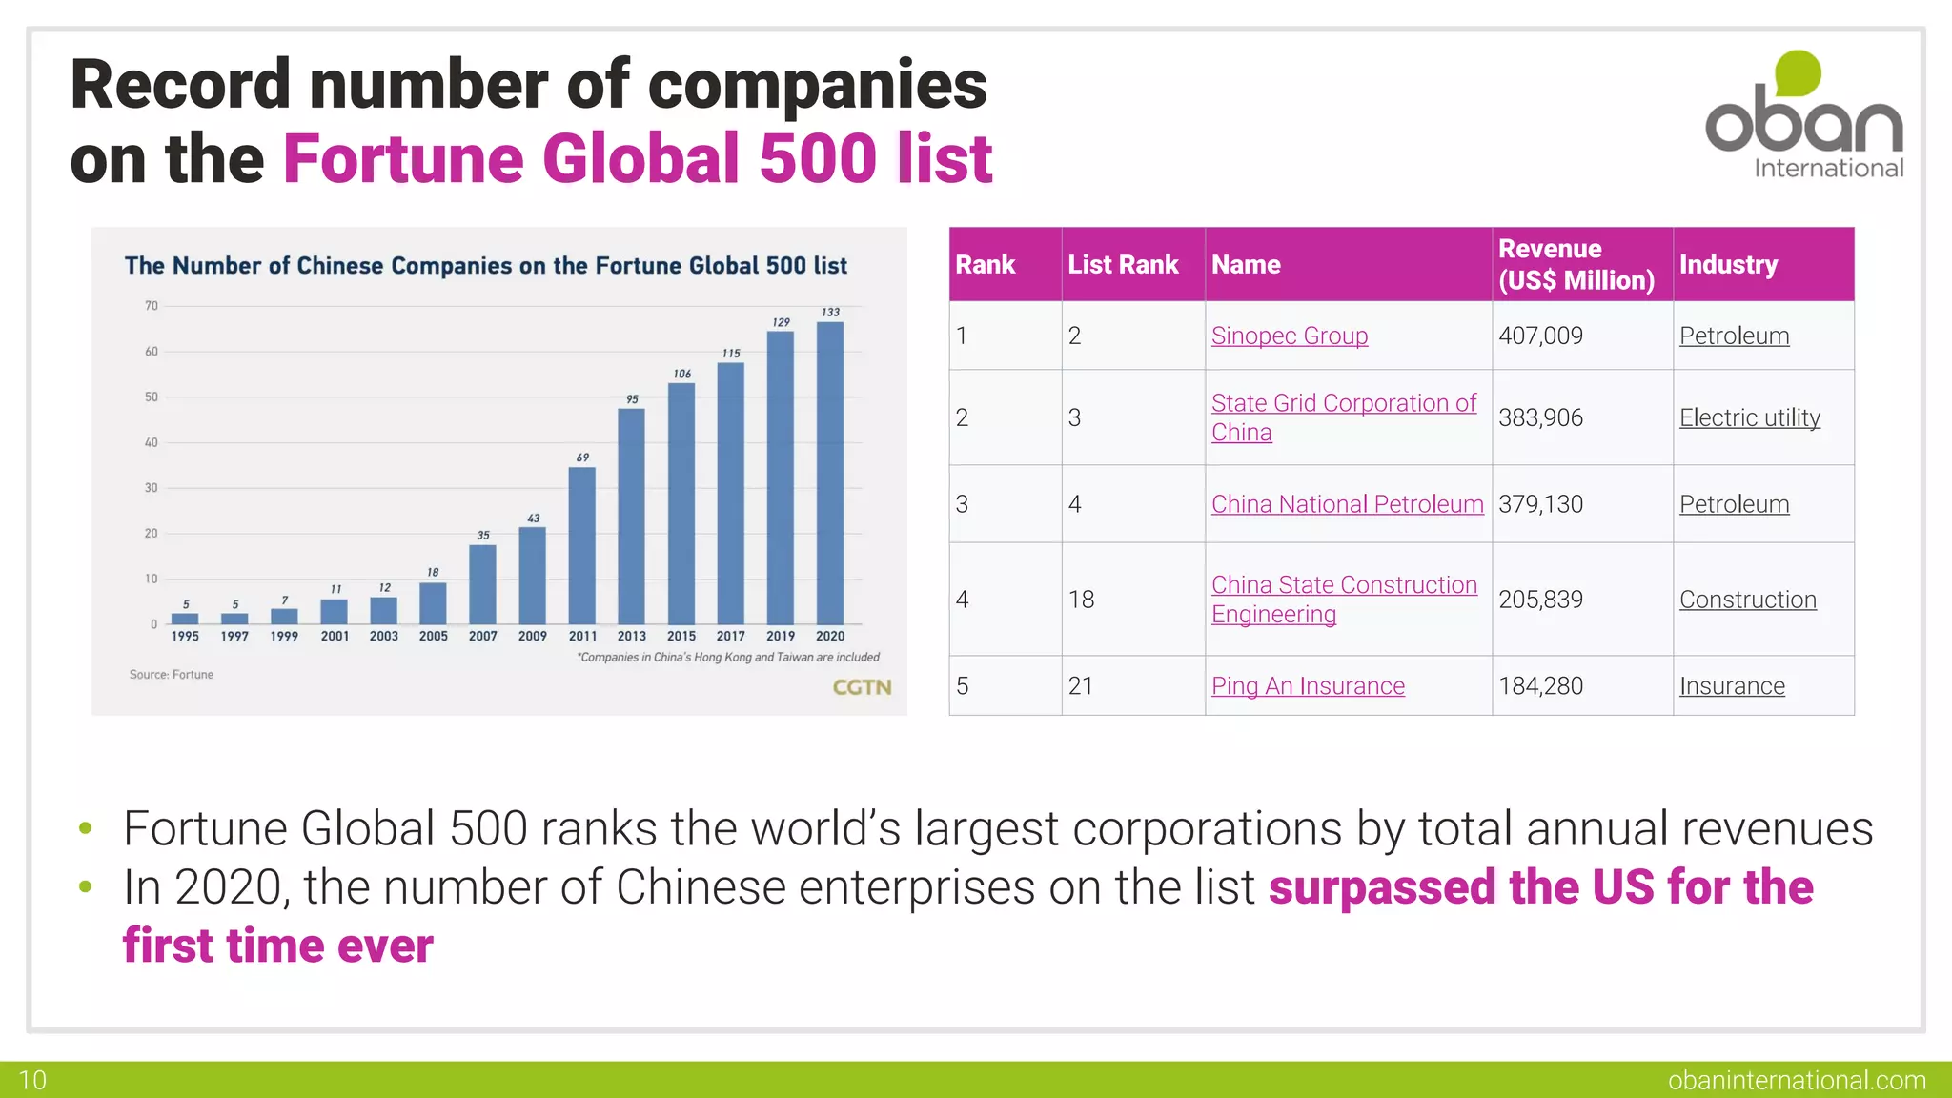Click the 'Fortune Global 500 list' heading text
Viewport: 1952px width, 1098px height.
click(638, 158)
